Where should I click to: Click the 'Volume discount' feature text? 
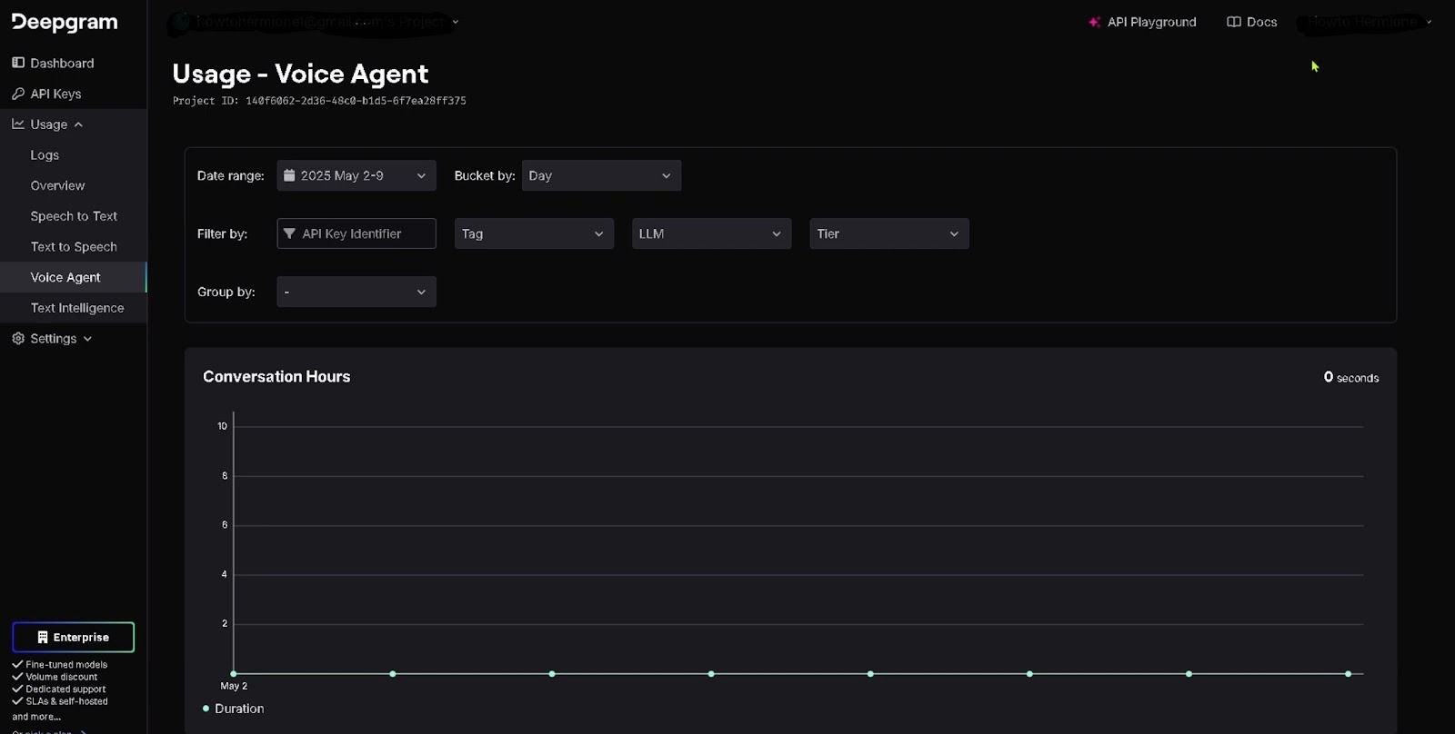click(x=62, y=677)
